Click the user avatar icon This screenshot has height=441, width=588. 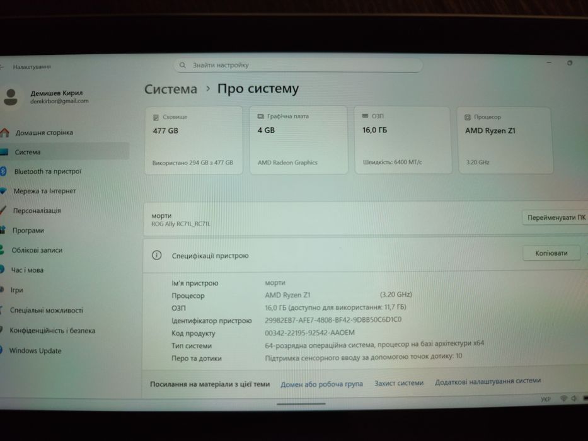pos(11,97)
